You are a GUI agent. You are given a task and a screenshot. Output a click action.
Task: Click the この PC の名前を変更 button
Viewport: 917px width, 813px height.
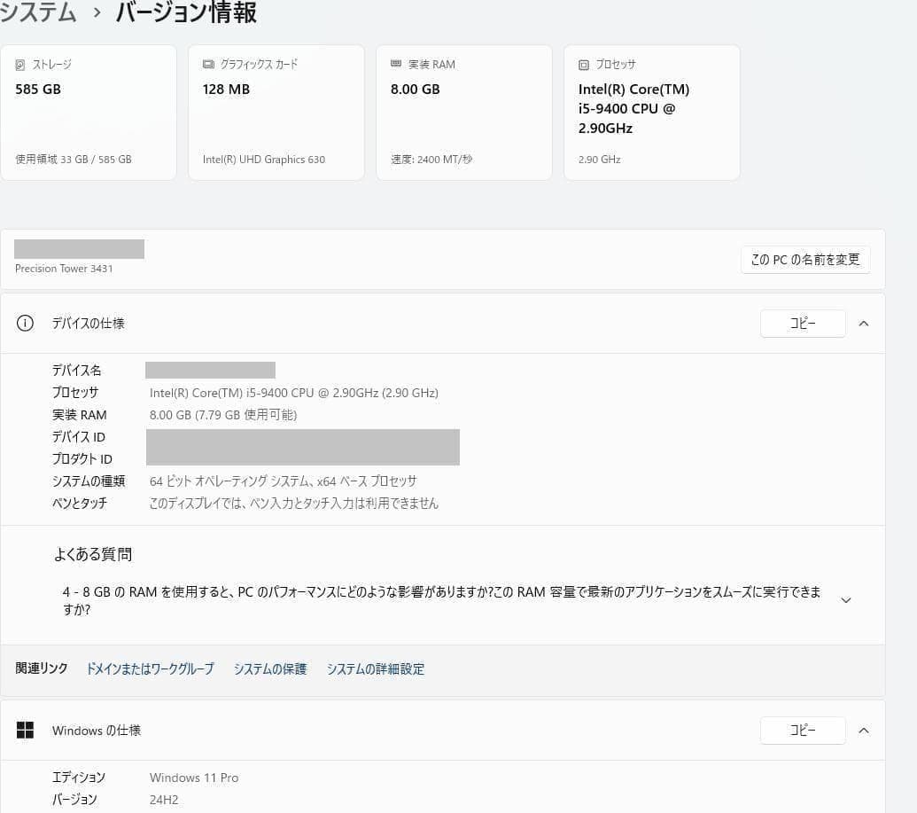pyautogui.click(x=804, y=259)
